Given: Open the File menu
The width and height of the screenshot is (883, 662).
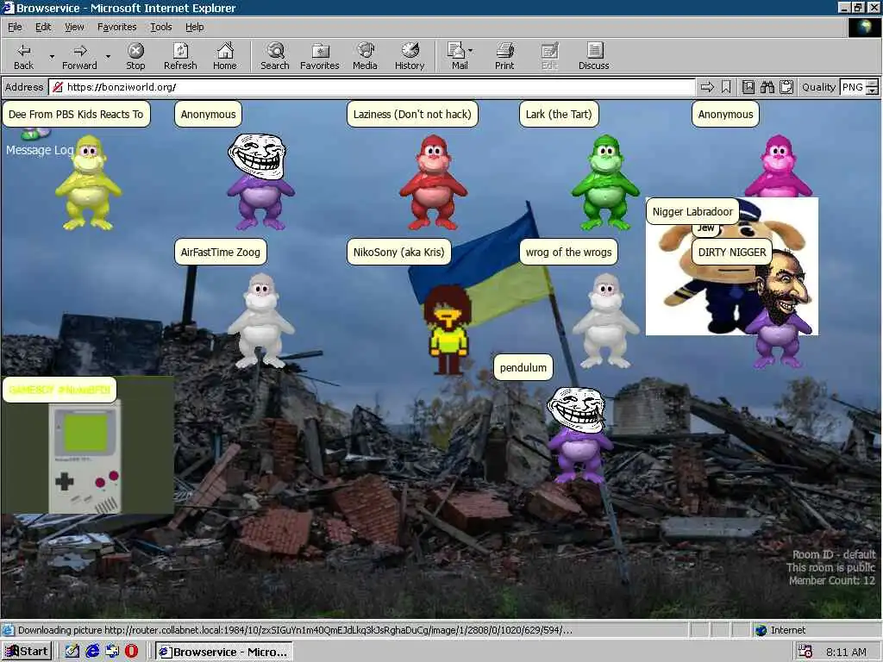Looking at the screenshot, I should [15, 27].
